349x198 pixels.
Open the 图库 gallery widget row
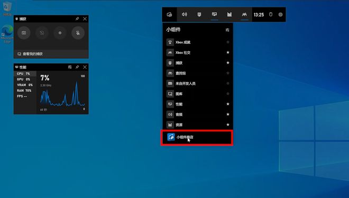[198, 94]
